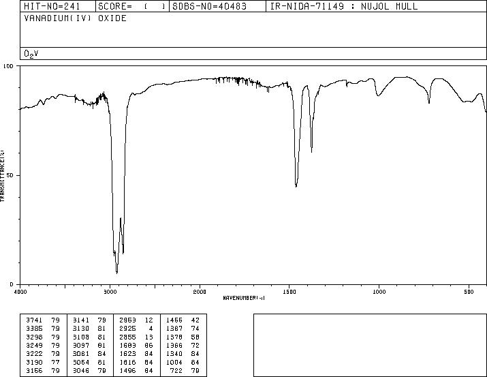
Task: Select peak 1378 in the table
Action: [174, 337]
